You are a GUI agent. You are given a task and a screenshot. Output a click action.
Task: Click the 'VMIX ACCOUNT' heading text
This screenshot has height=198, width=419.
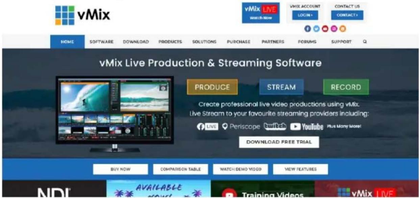305,6
